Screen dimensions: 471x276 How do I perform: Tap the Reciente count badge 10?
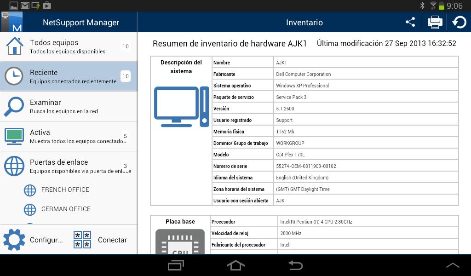(126, 76)
